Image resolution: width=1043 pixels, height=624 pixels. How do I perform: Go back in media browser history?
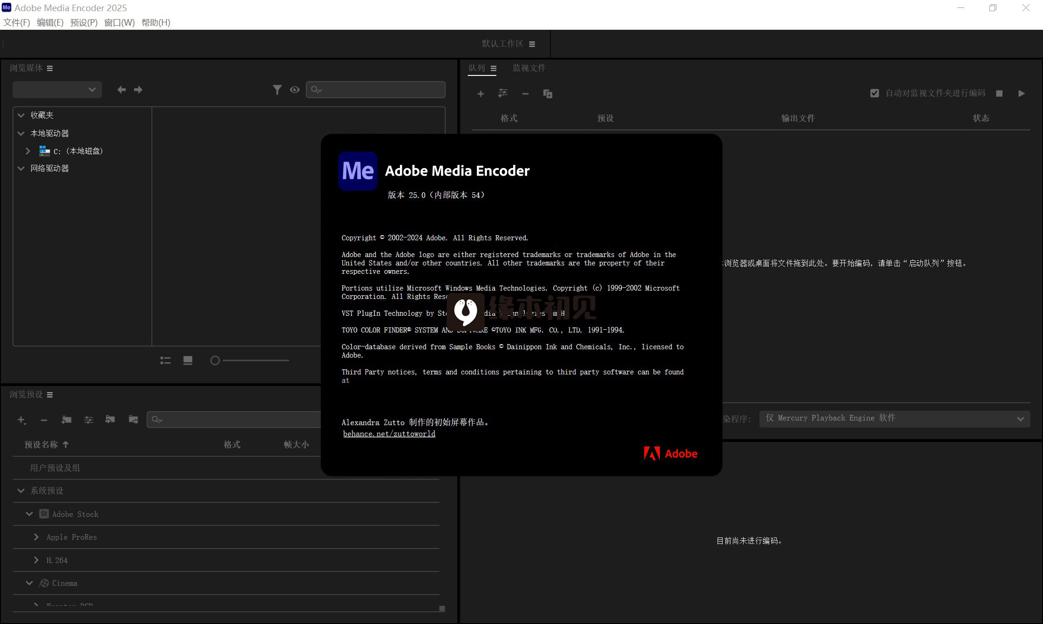click(122, 89)
